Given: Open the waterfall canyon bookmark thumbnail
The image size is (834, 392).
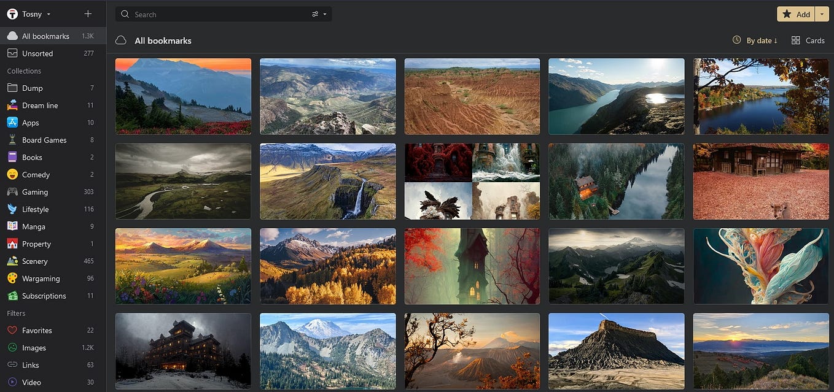Looking at the screenshot, I should (327, 181).
